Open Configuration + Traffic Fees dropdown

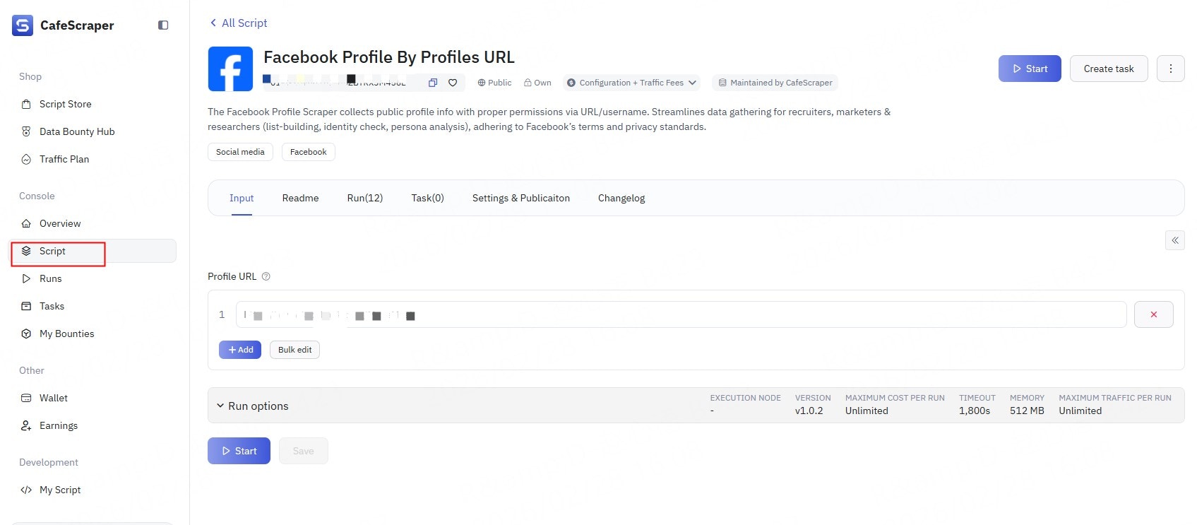(631, 83)
